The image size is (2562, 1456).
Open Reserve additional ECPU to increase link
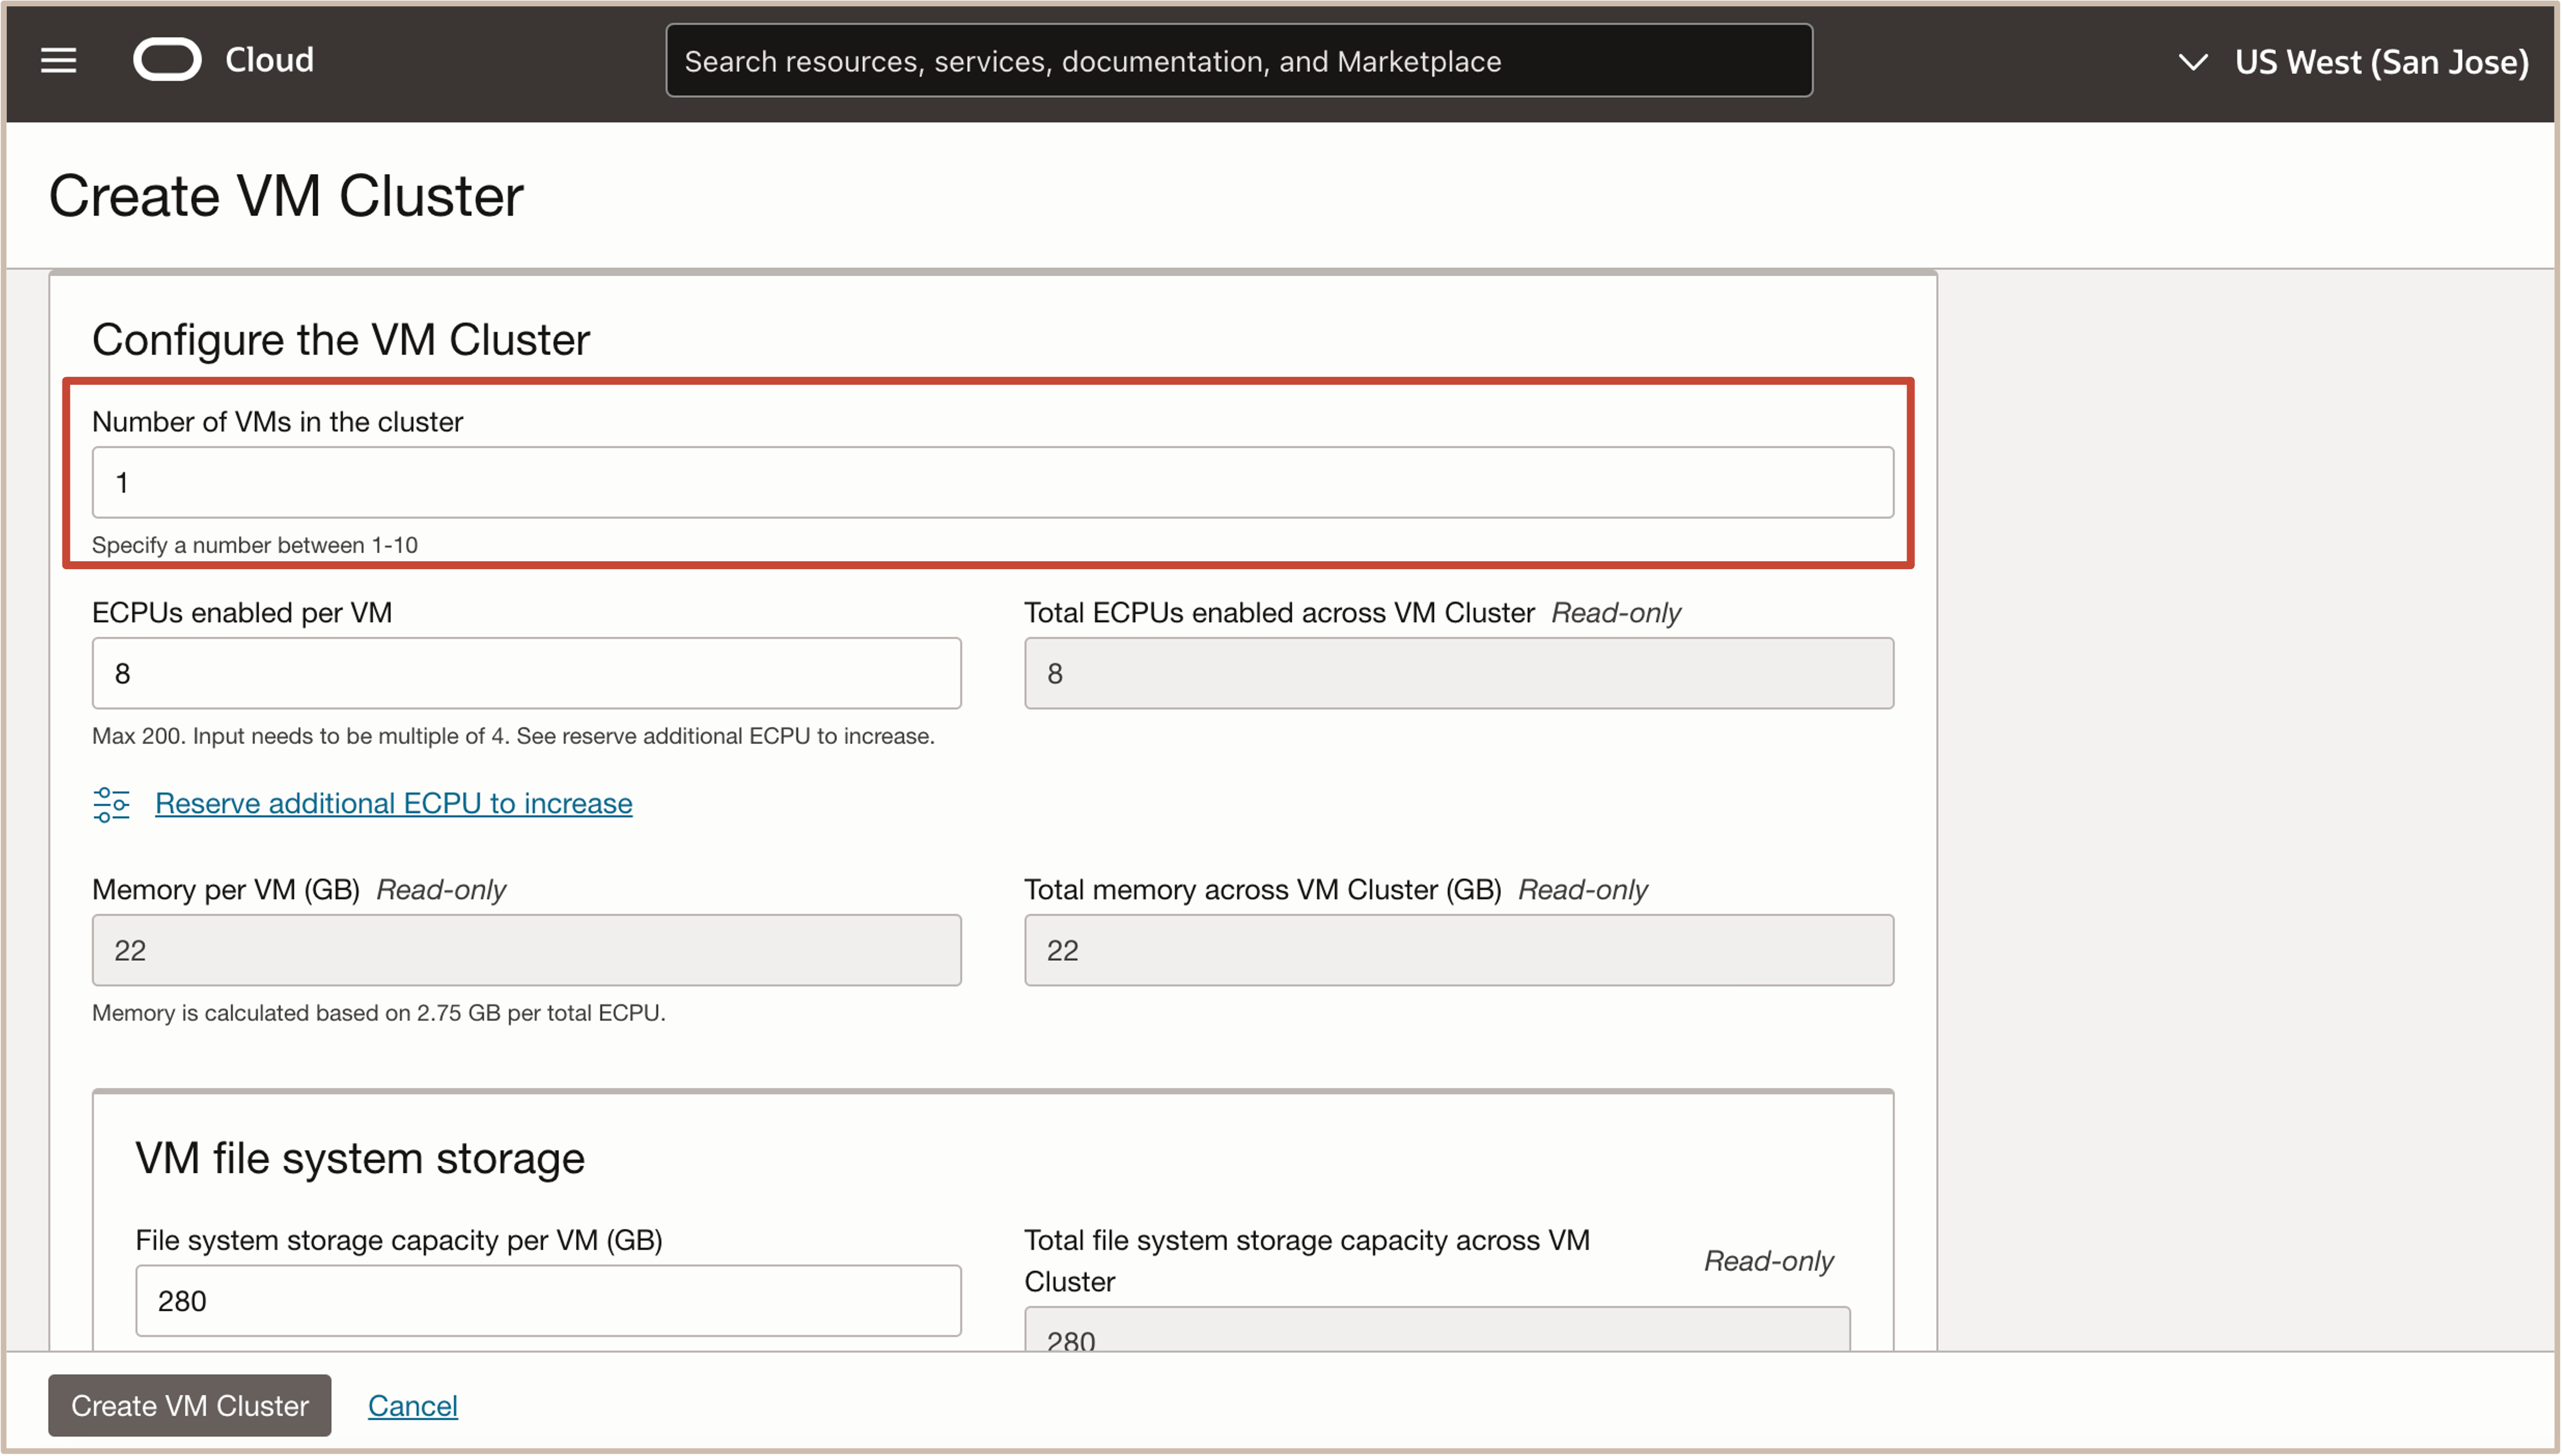tap(393, 804)
